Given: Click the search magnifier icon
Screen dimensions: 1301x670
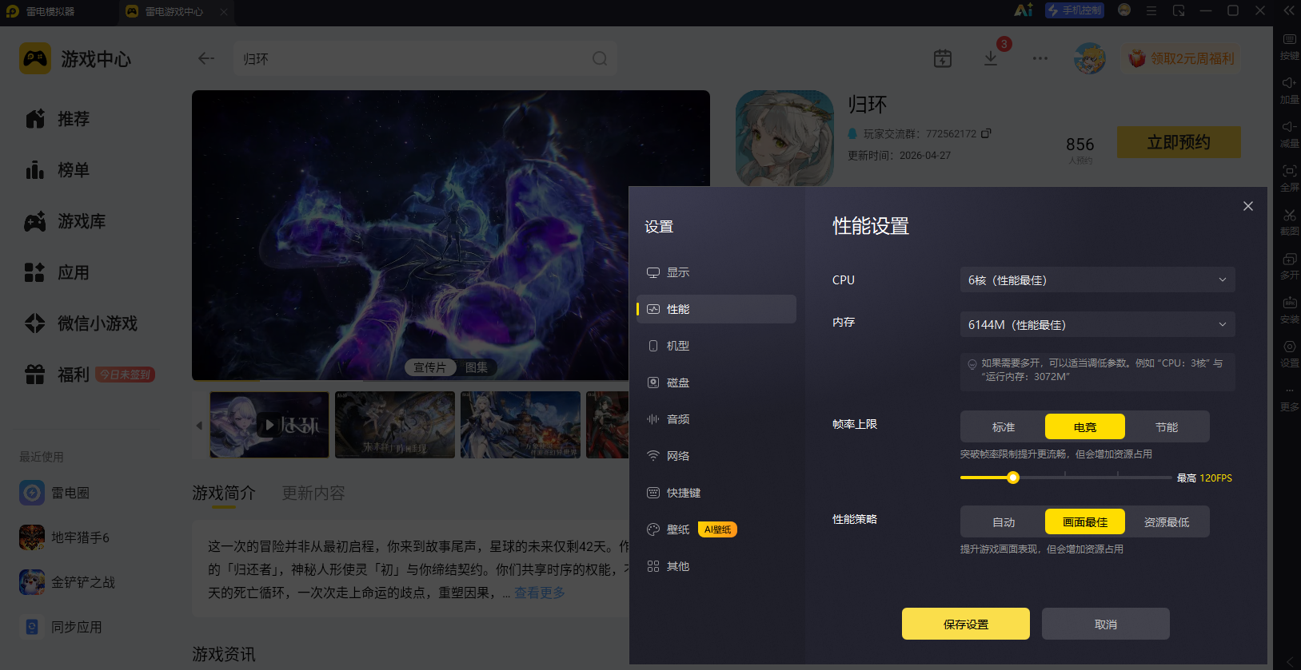Looking at the screenshot, I should coord(600,58).
